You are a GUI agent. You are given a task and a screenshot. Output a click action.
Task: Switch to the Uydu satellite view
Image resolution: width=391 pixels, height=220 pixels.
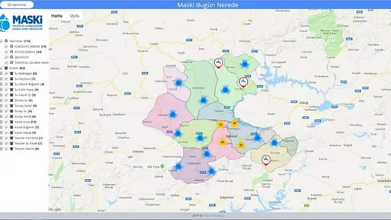pos(75,16)
